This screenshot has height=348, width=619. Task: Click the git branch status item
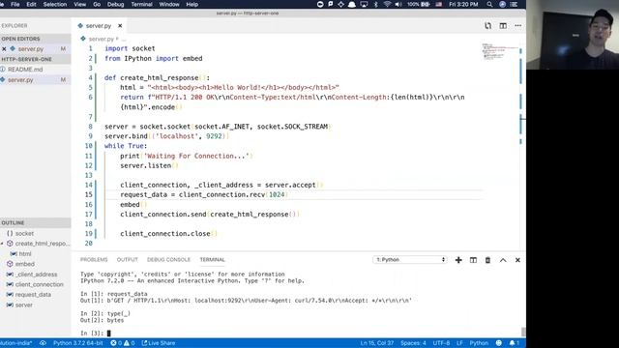pos(15,343)
